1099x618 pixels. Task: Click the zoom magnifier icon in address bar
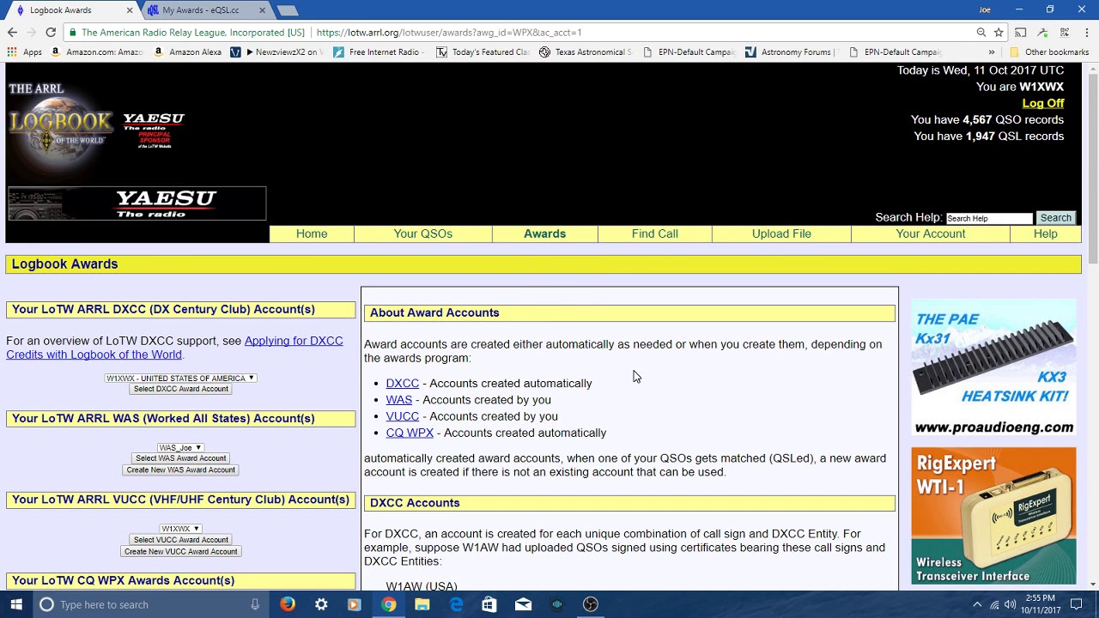pyautogui.click(x=981, y=33)
